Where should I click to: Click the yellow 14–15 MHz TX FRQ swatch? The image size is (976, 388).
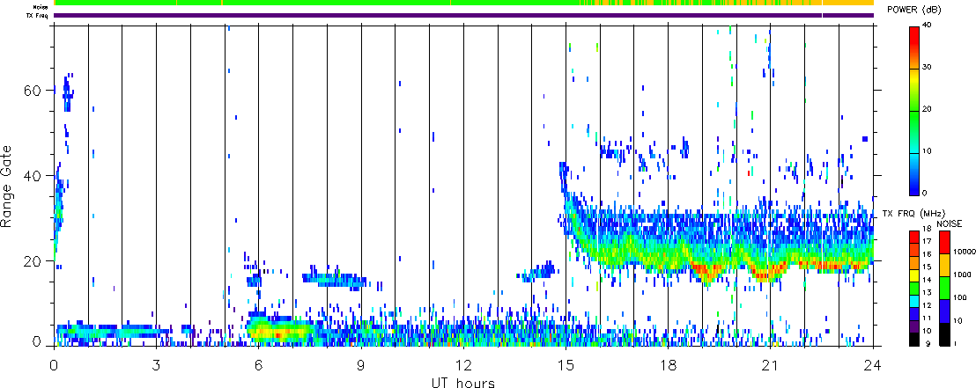click(913, 275)
